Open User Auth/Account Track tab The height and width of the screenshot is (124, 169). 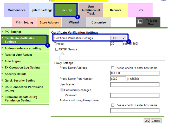coord(91,10)
